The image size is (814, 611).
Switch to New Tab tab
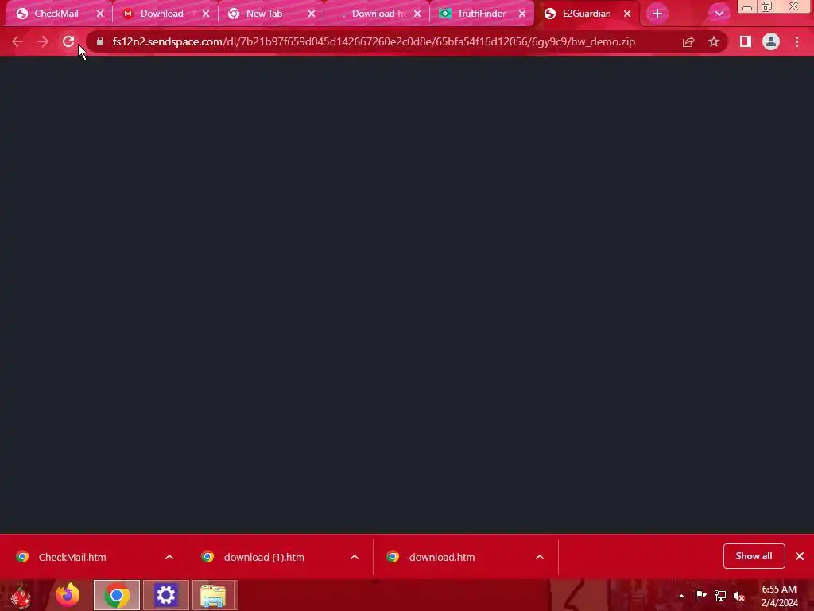click(264, 14)
